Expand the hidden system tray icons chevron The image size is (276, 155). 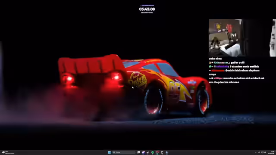click(256, 152)
